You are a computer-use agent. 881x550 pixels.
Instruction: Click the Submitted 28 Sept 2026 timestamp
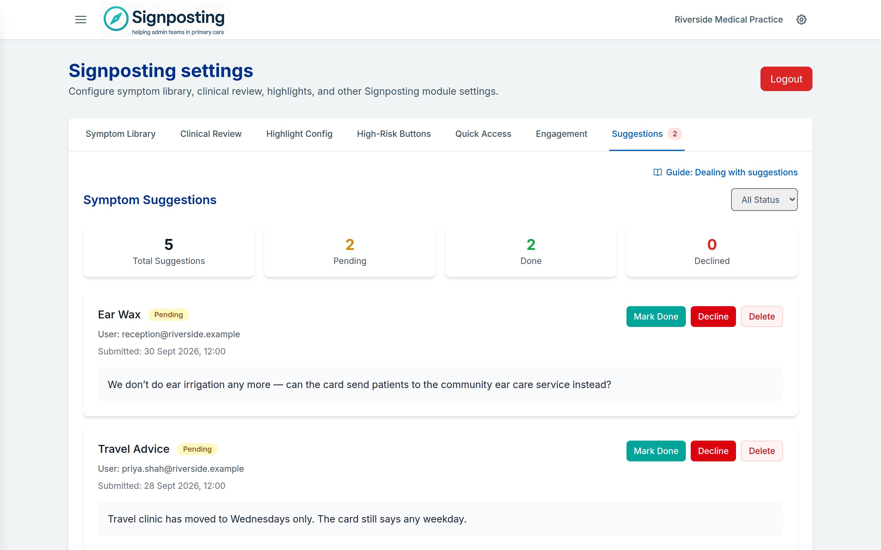[x=162, y=486]
